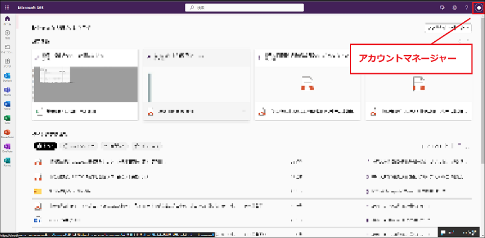The image size is (485, 238).
Task: Select Create (plus) in the sidebar
Action: [7, 35]
